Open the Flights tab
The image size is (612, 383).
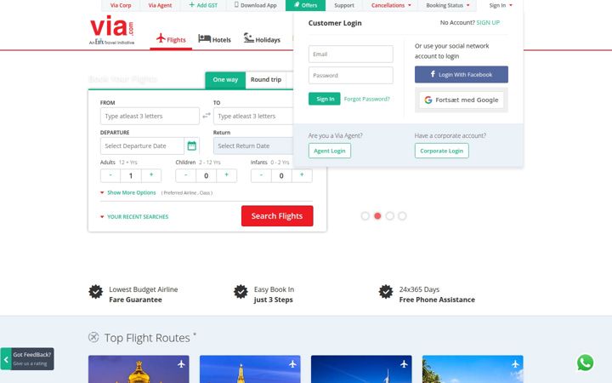pyautogui.click(x=171, y=39)
